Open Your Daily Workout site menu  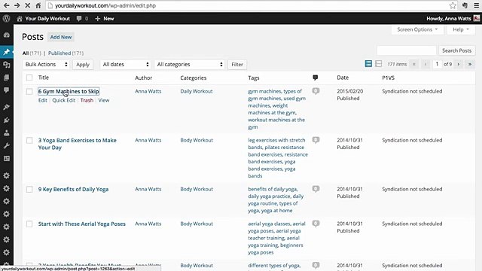[44, 18]
